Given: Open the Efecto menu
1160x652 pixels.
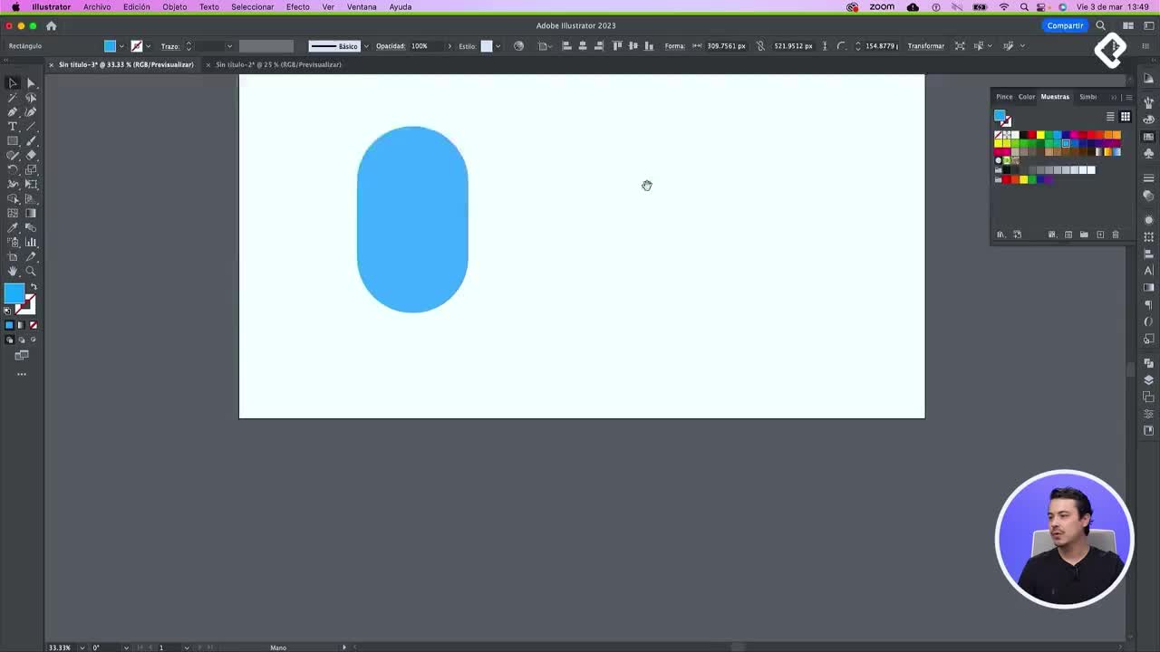Looking at the screenshot, I should click(x=298, y=6).
